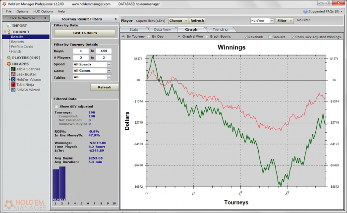Enable the Bonuses checkbox
Viewport: 347px width, 213px height.
pos(270,37)
